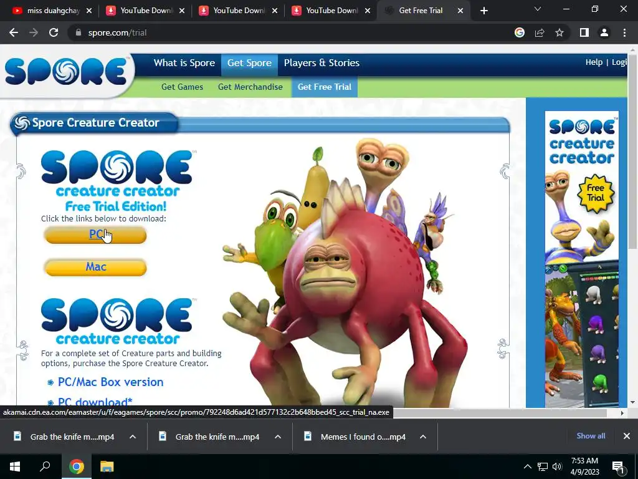The width and height of the screenshot is (638, 479).
Task: Open the Get Merchandise submenu item
Action: (x=250, y=87)
